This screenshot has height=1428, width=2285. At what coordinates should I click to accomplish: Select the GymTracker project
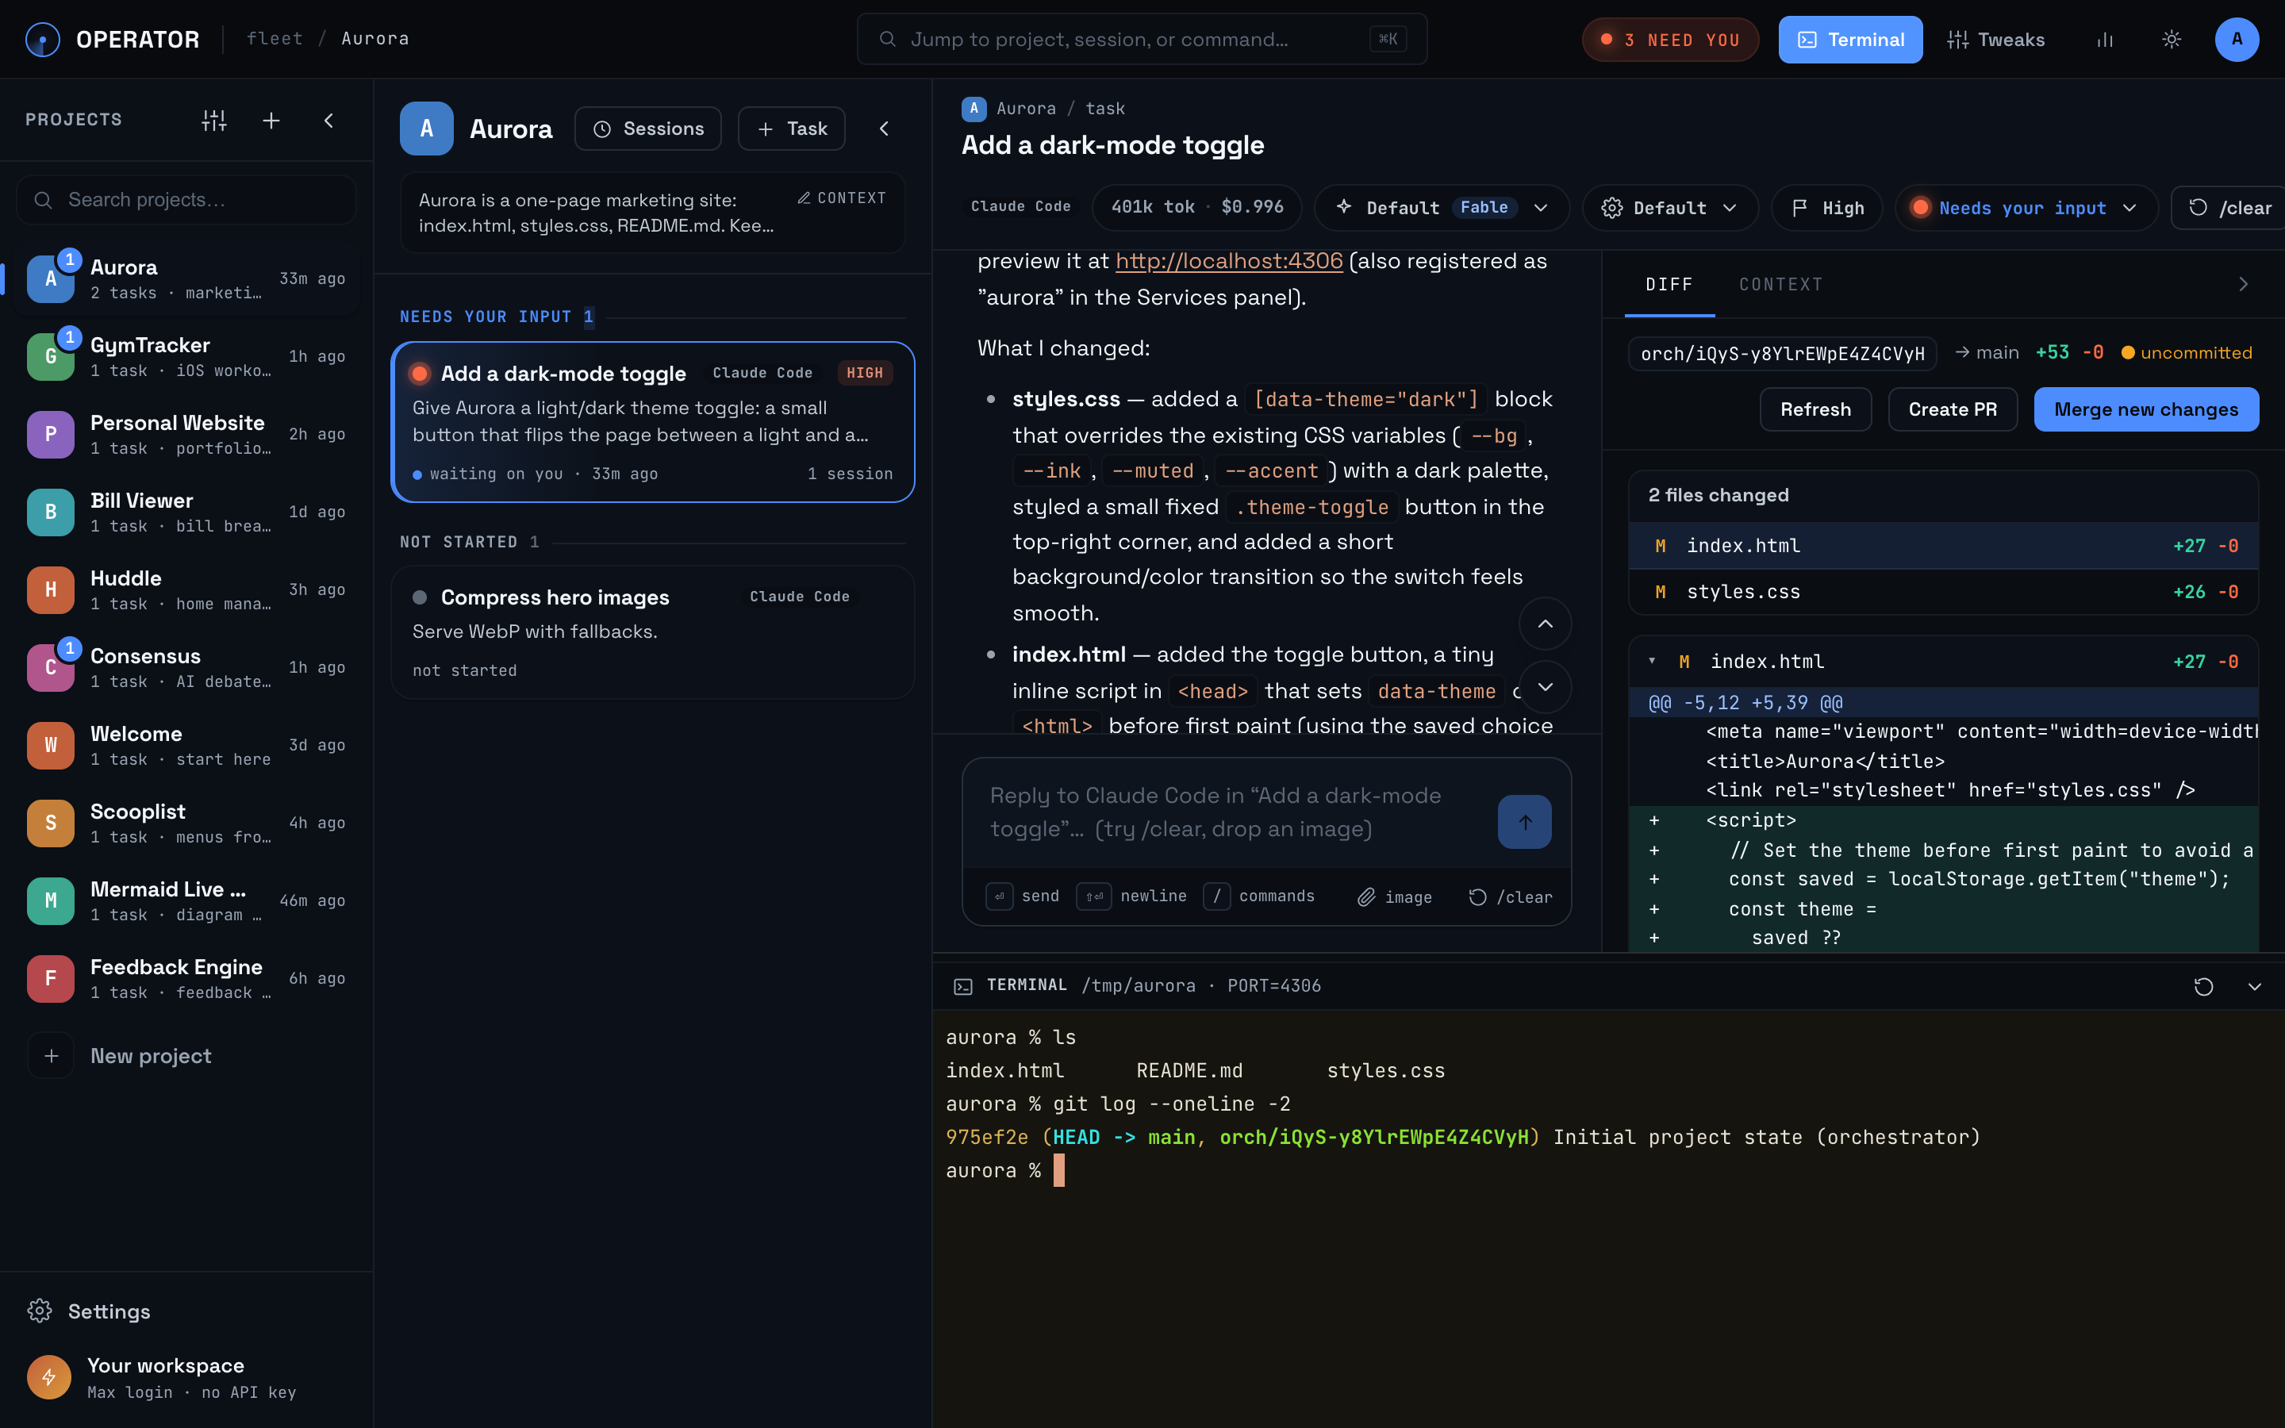click(x=186, y=357)
